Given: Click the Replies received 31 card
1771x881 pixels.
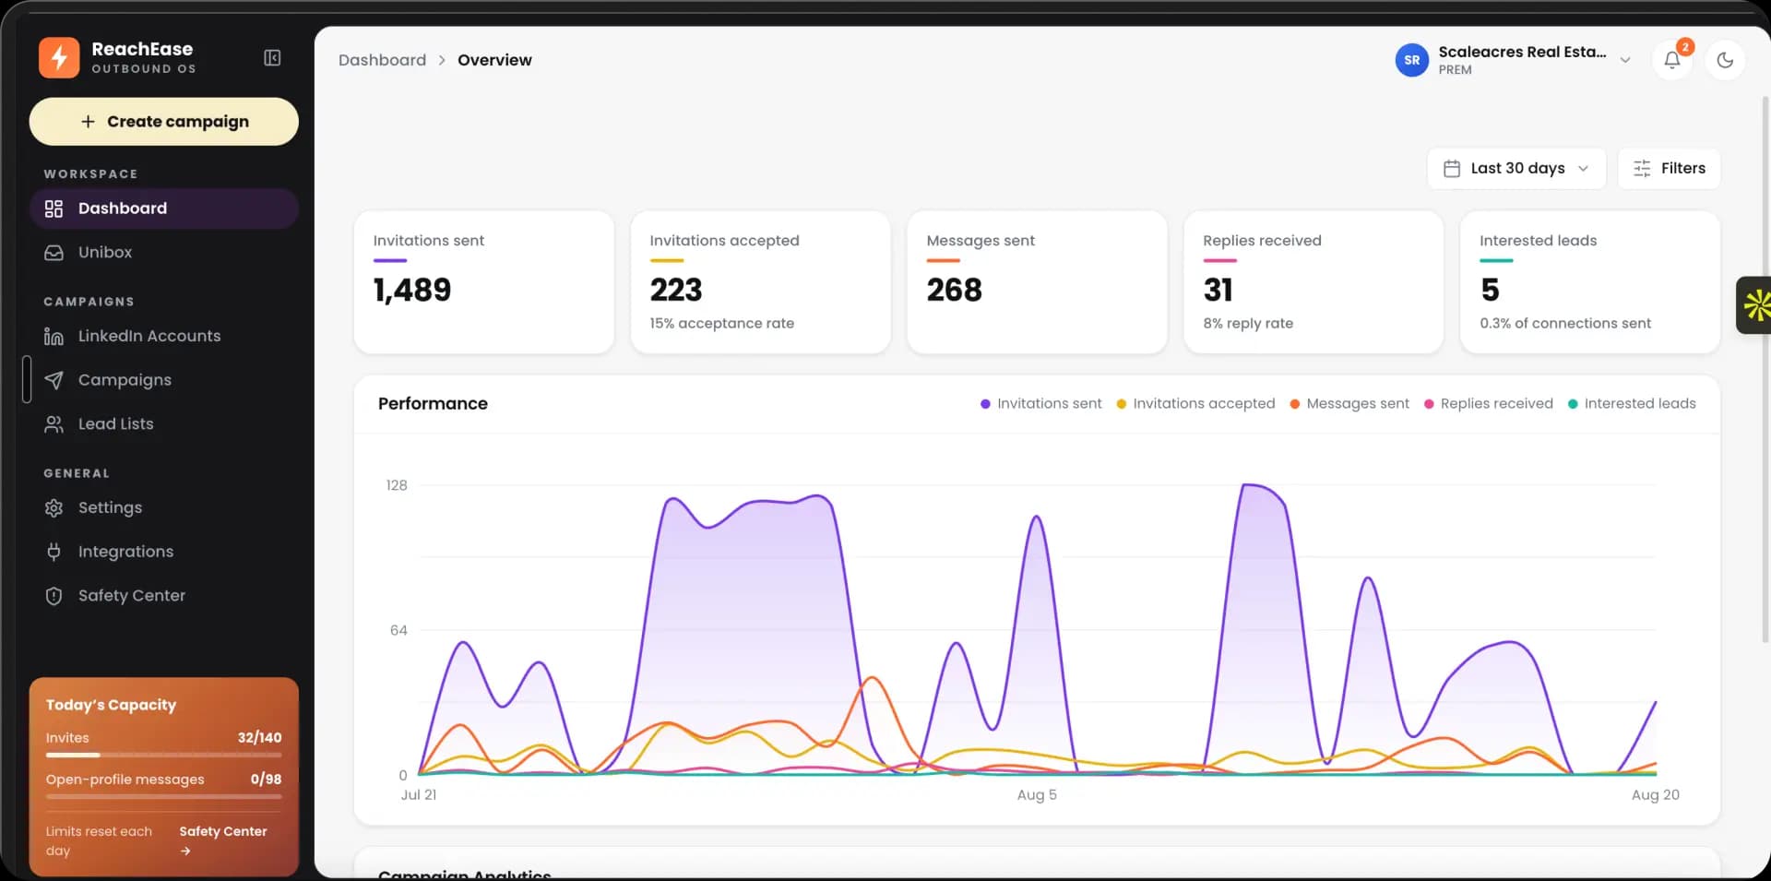Looking at the screenshot, I should coord(1313,282).
